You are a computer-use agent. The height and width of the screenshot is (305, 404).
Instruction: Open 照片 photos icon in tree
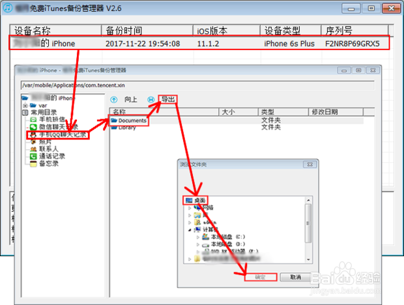(33, 141)
